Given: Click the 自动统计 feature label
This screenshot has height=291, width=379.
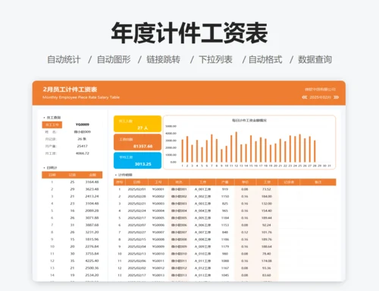Looking at the screenshot, I should point(64,60).
